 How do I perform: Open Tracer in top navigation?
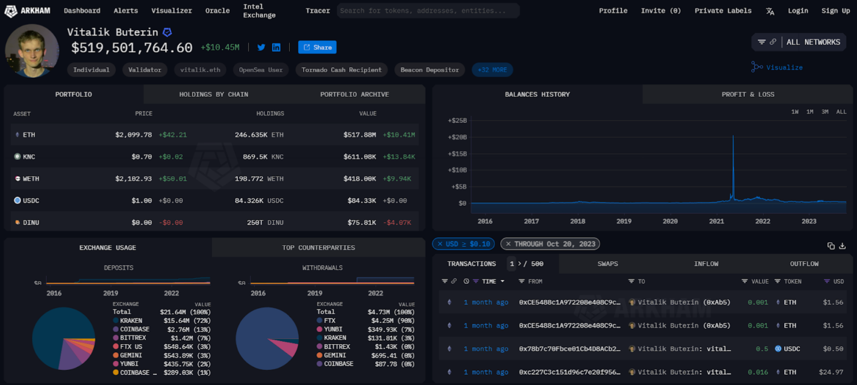[317, 11]
